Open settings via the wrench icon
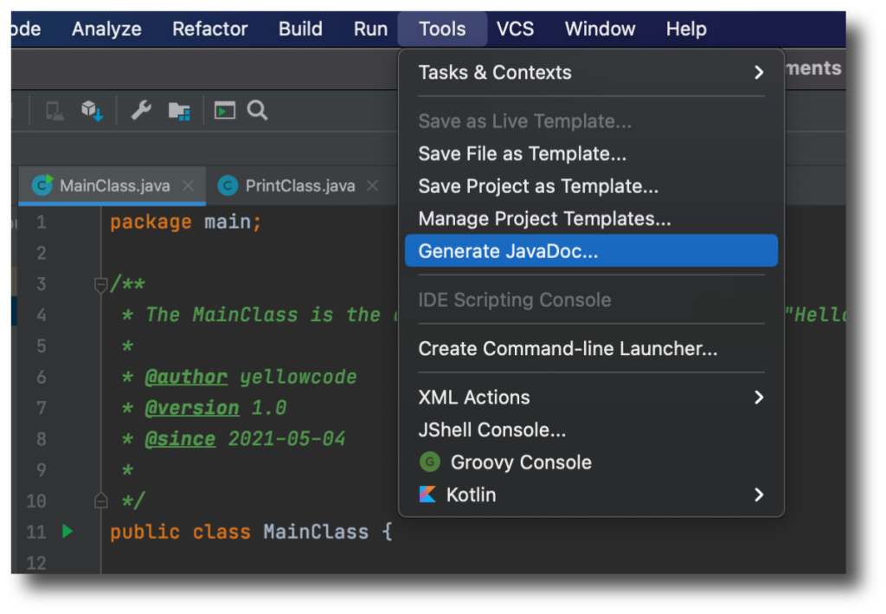 click(x=141, y=111)
